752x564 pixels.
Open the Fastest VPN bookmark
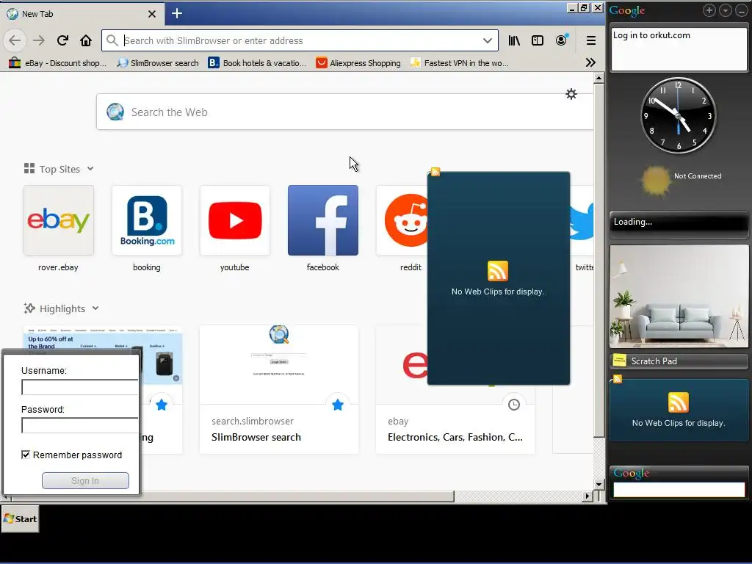460,63
